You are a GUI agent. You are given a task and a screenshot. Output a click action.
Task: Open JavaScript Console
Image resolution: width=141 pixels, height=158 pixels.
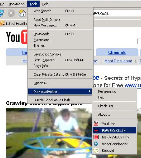pyautogui.click(x=60, y=54)
